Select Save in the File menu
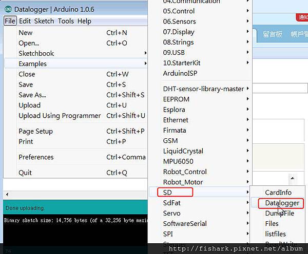The height and width of the screenshot is (254, 308). pos(75,84)
